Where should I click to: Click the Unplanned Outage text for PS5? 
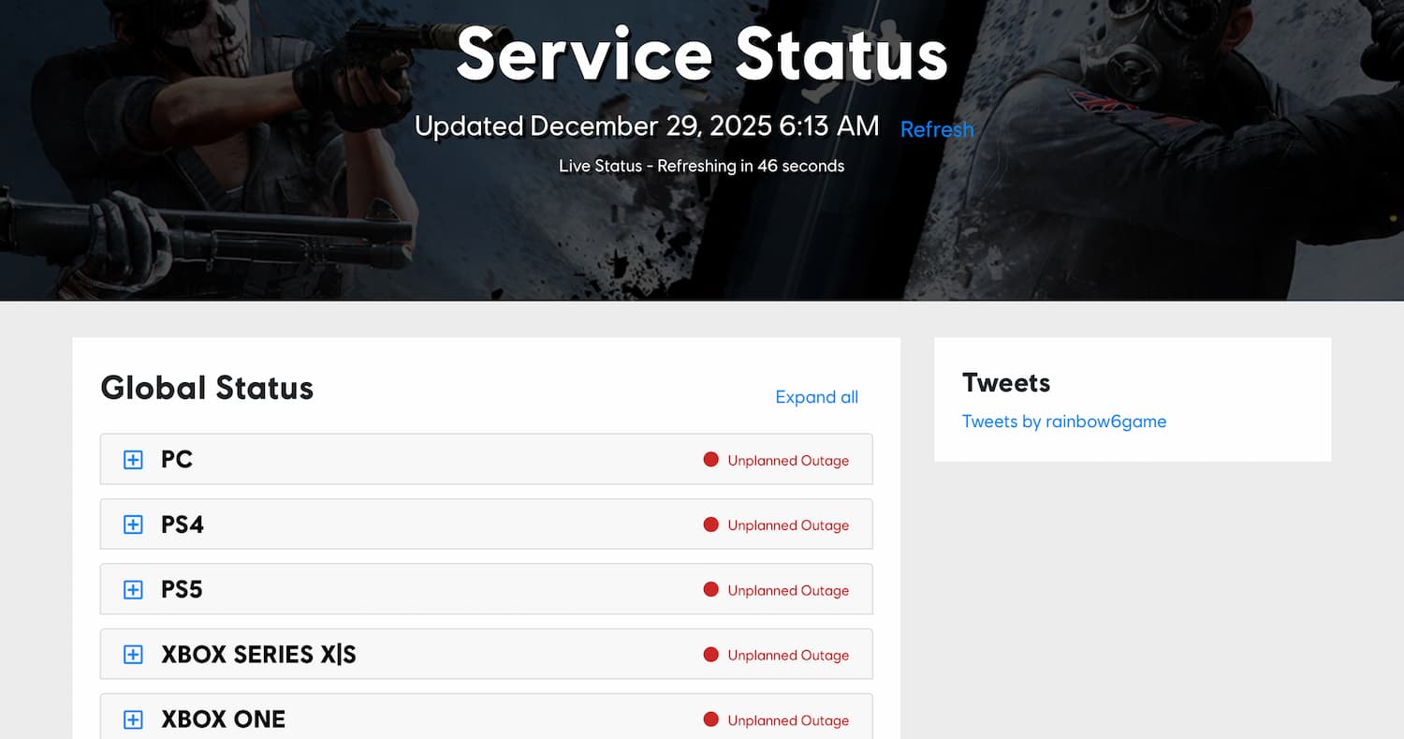click(x=788, y=591)
